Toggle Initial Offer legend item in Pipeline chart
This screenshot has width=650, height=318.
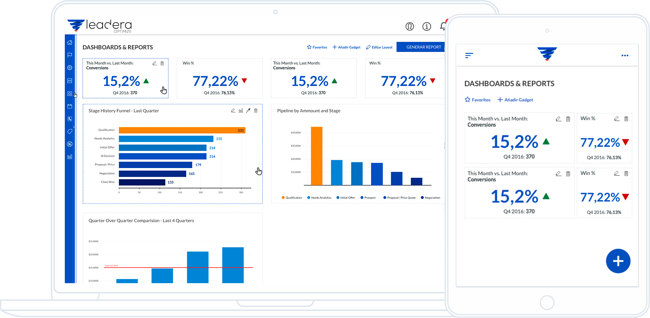tap(346, 198)
